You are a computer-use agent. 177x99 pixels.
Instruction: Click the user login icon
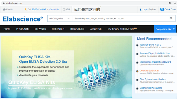[141, 9]
